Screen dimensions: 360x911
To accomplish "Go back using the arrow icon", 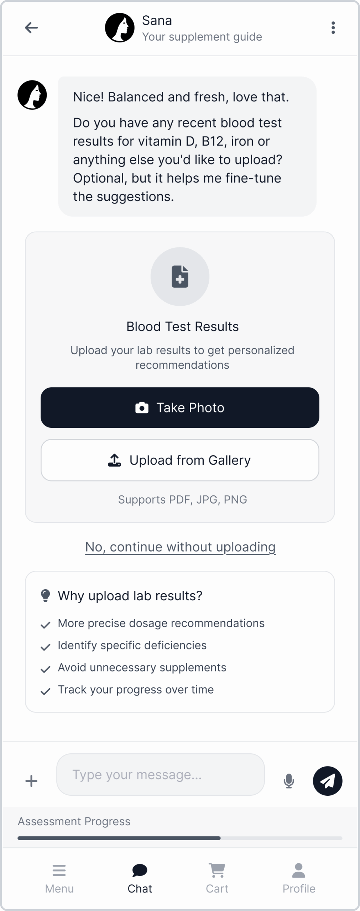I will pyautogui.click(x=31, y=28).
